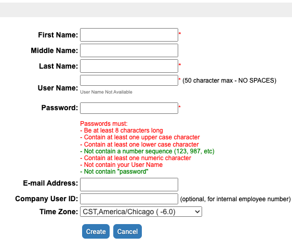The width and height of the screenshot is (292, 248).
Task: Cancel the new user form
Action: click(127, 231)
